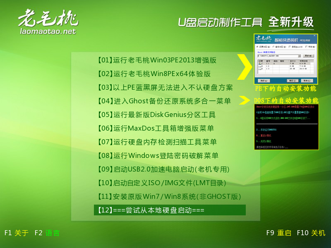This screenshot has width=331, height=248.
Task: Open 【06】运行MaxDos工具箱增强版菜单
Action: coord(156,128)
